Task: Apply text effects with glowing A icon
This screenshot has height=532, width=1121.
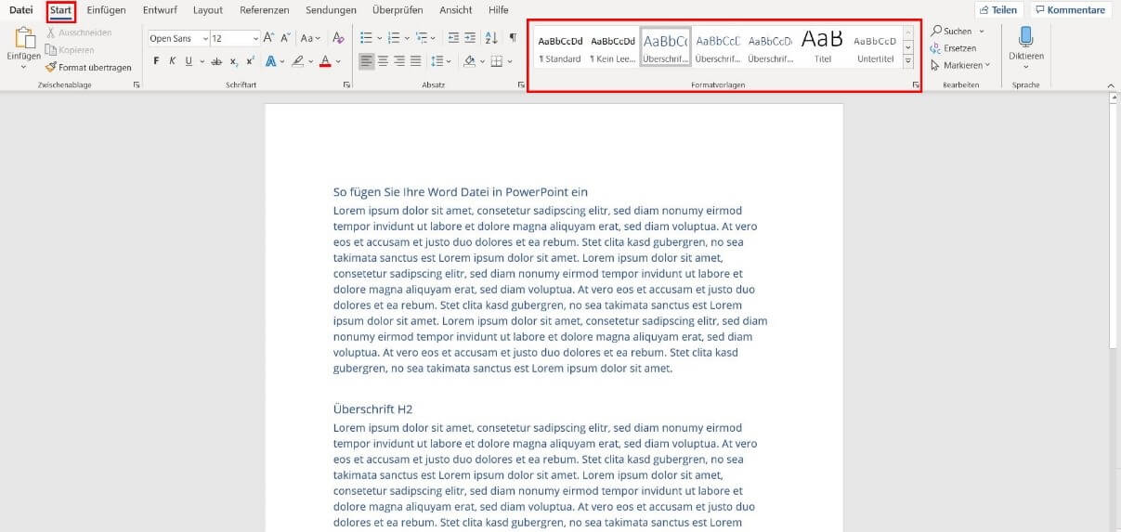Action: click(270, 61)
